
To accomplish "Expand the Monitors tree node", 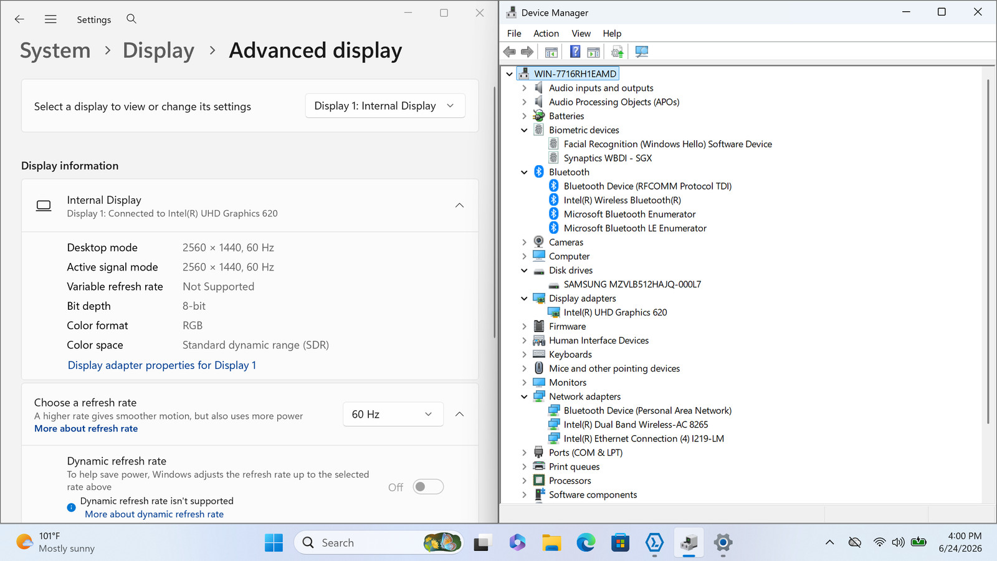I will click(524, 383).
